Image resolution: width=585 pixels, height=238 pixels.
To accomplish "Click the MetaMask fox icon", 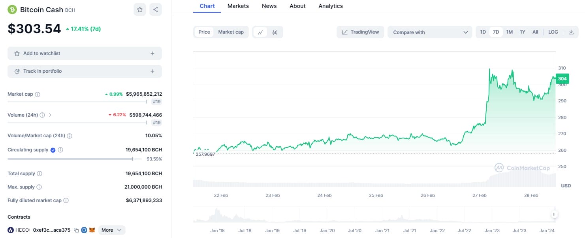I will pyautogui.click(x=92, y=230).
